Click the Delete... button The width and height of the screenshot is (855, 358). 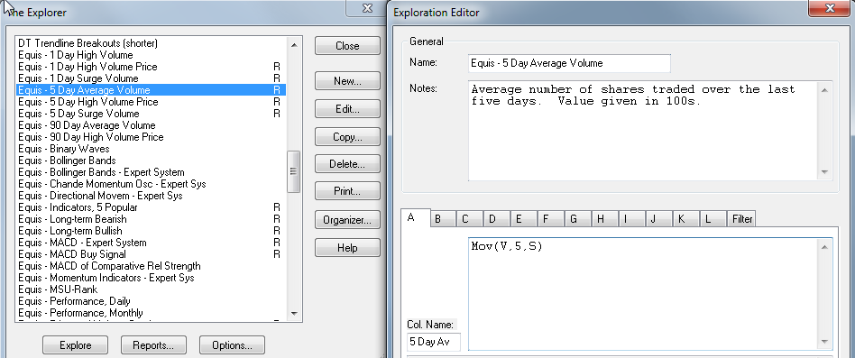347,164
